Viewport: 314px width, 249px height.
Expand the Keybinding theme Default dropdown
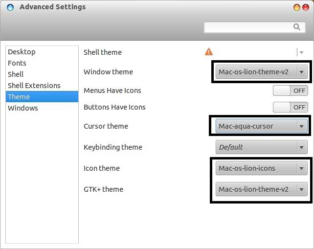pos(262,147)
